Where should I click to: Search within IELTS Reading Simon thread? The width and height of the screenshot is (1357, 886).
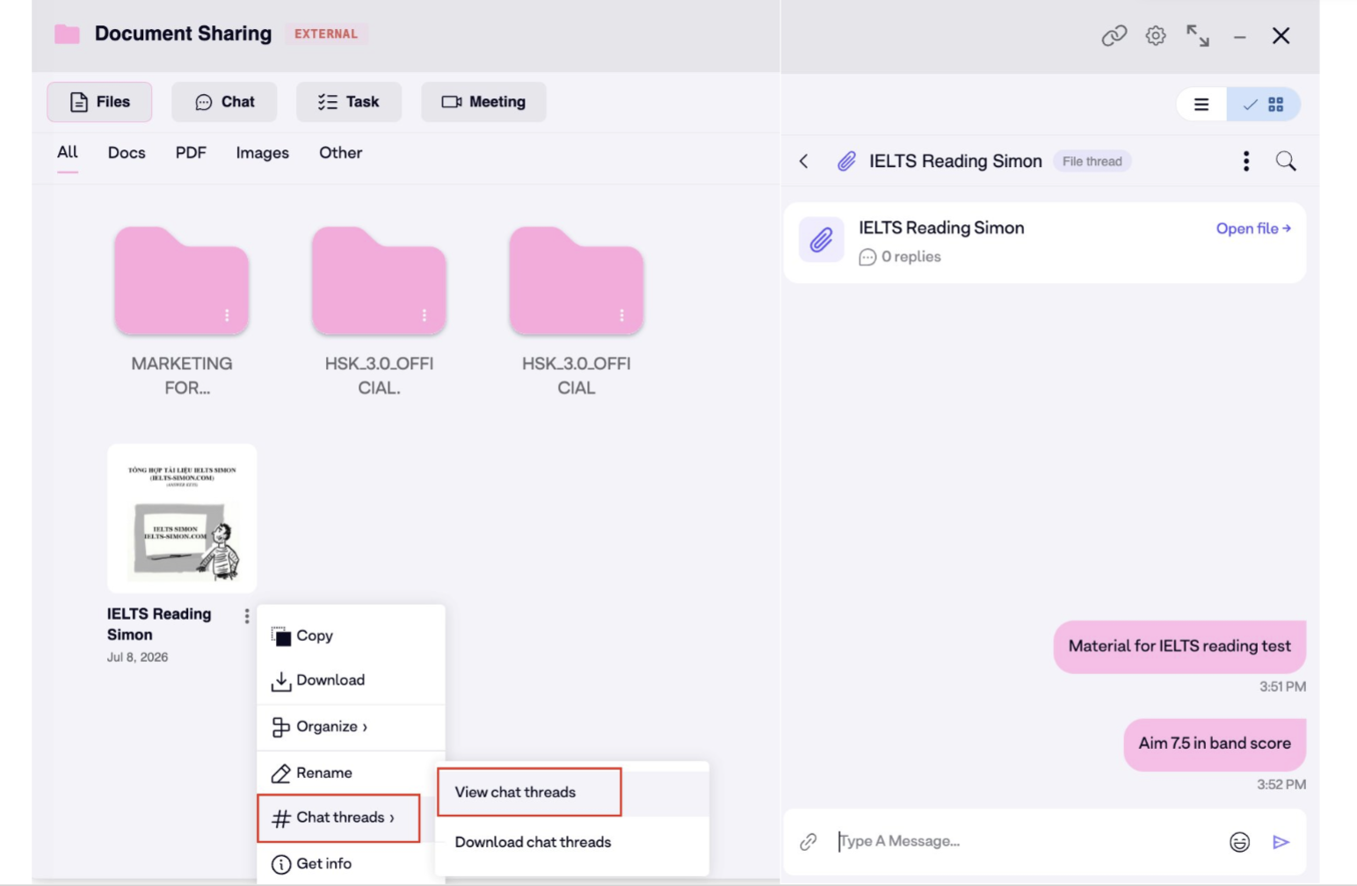(1286, 161)
